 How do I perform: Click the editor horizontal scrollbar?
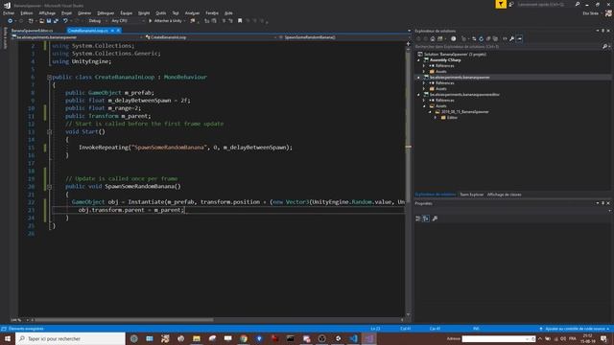(125, 320)
